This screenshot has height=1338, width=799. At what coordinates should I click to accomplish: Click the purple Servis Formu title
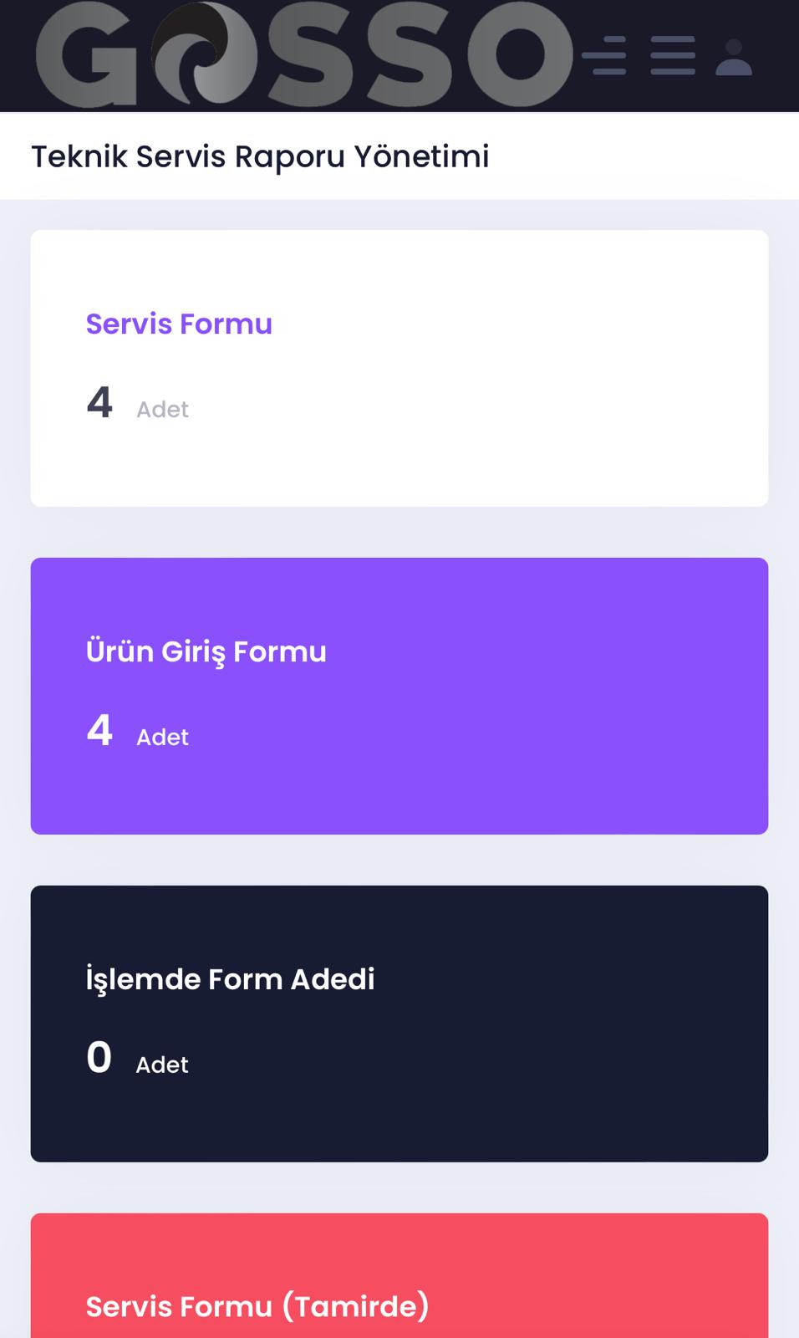tap(179, 324)
